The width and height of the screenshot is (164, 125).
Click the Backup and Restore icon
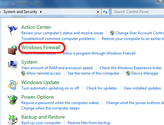13,119
